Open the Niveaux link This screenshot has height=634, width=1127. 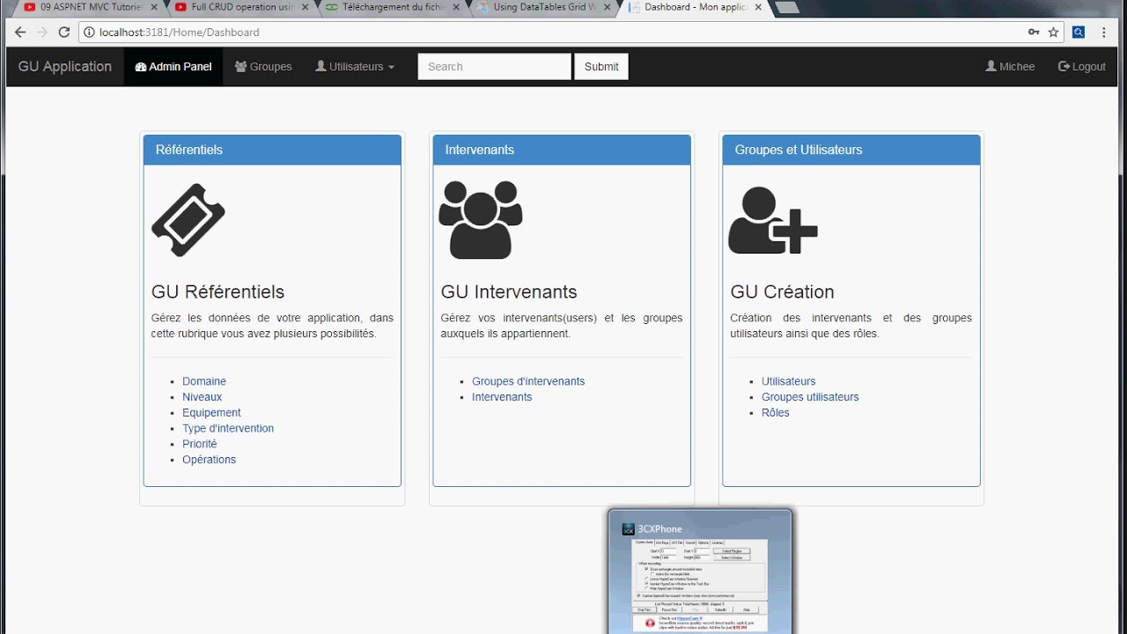(x=203, y=397)
